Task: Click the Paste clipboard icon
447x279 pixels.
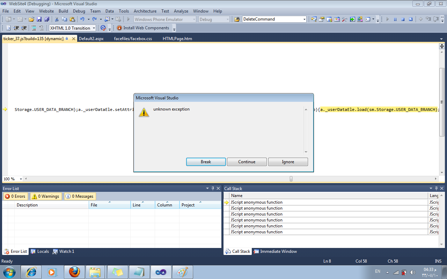Action: pos(72,20)
